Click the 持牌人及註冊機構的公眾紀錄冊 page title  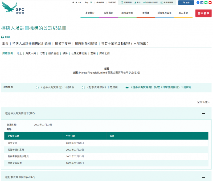(34, 28)
